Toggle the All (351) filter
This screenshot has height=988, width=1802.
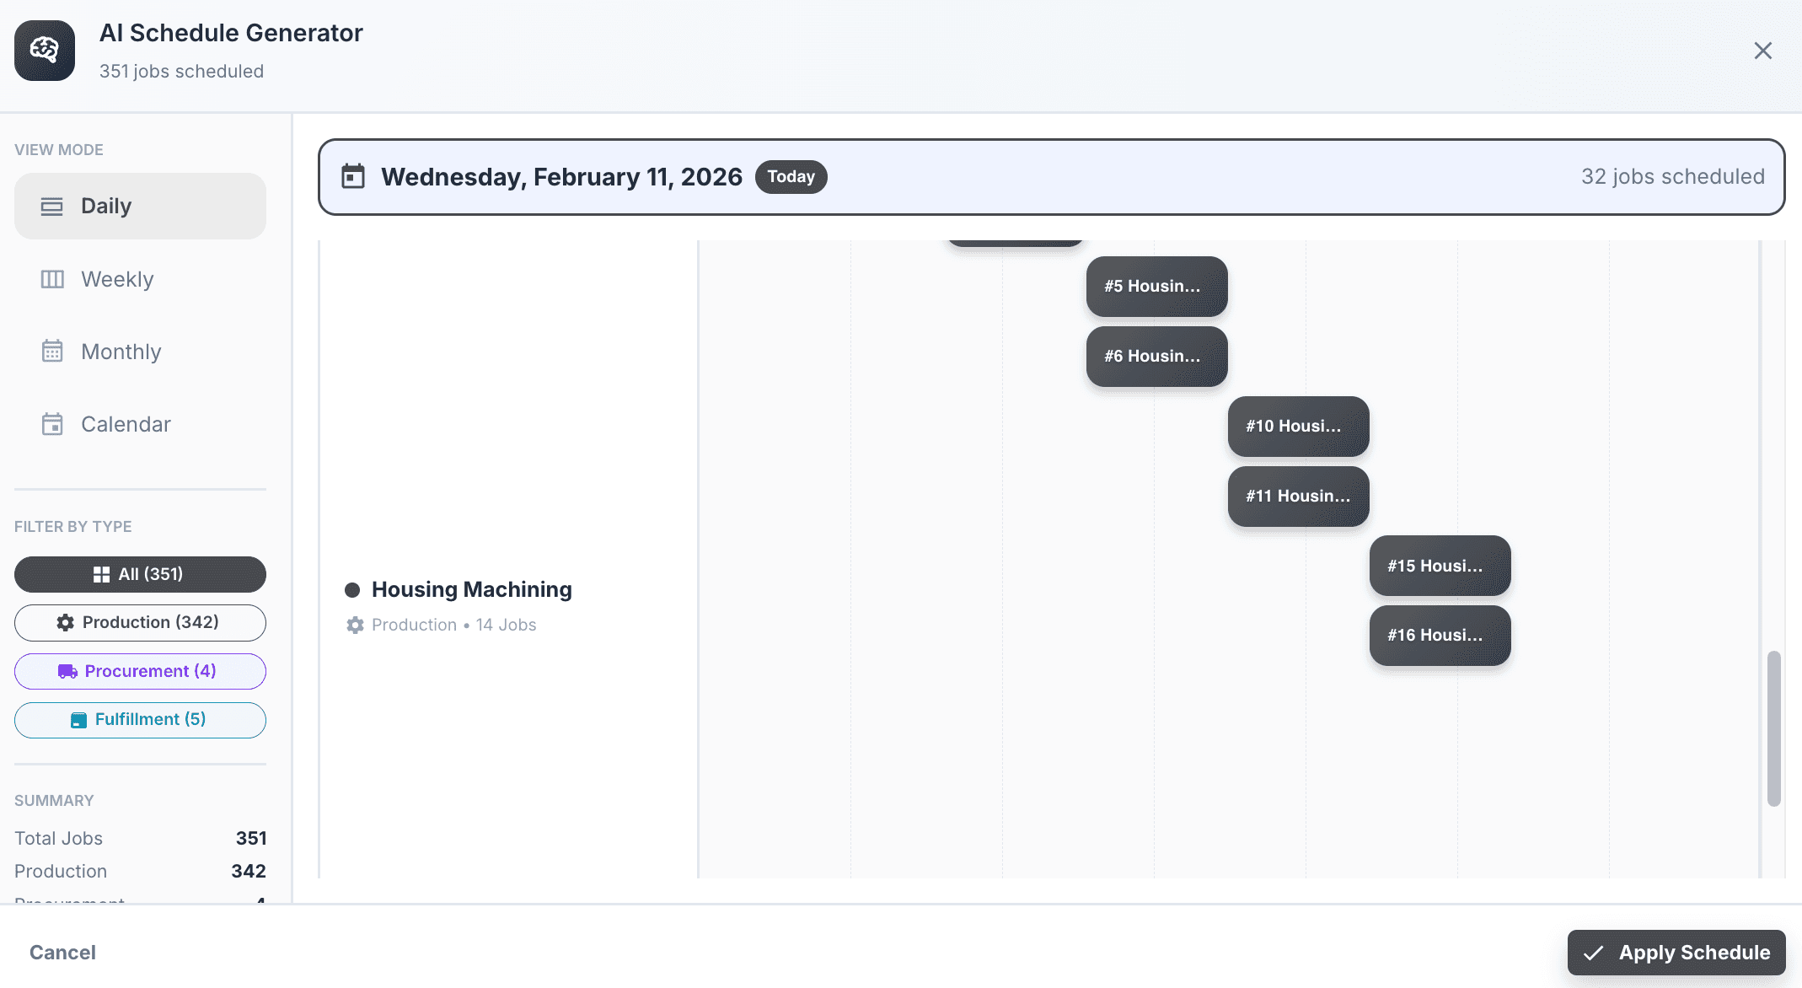140,574
